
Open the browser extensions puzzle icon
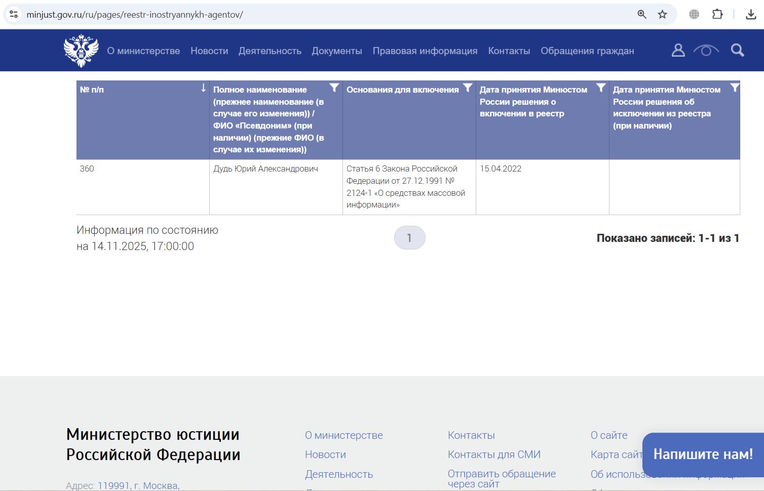pyautogui.click(x=717, y=15)
